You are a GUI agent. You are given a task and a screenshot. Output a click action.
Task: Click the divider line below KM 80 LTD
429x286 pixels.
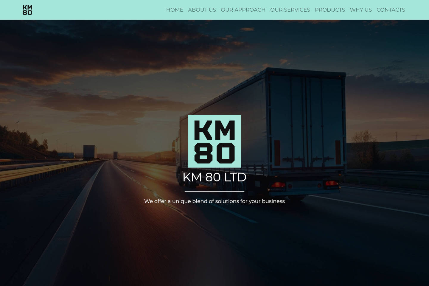(x=214, y=192)
